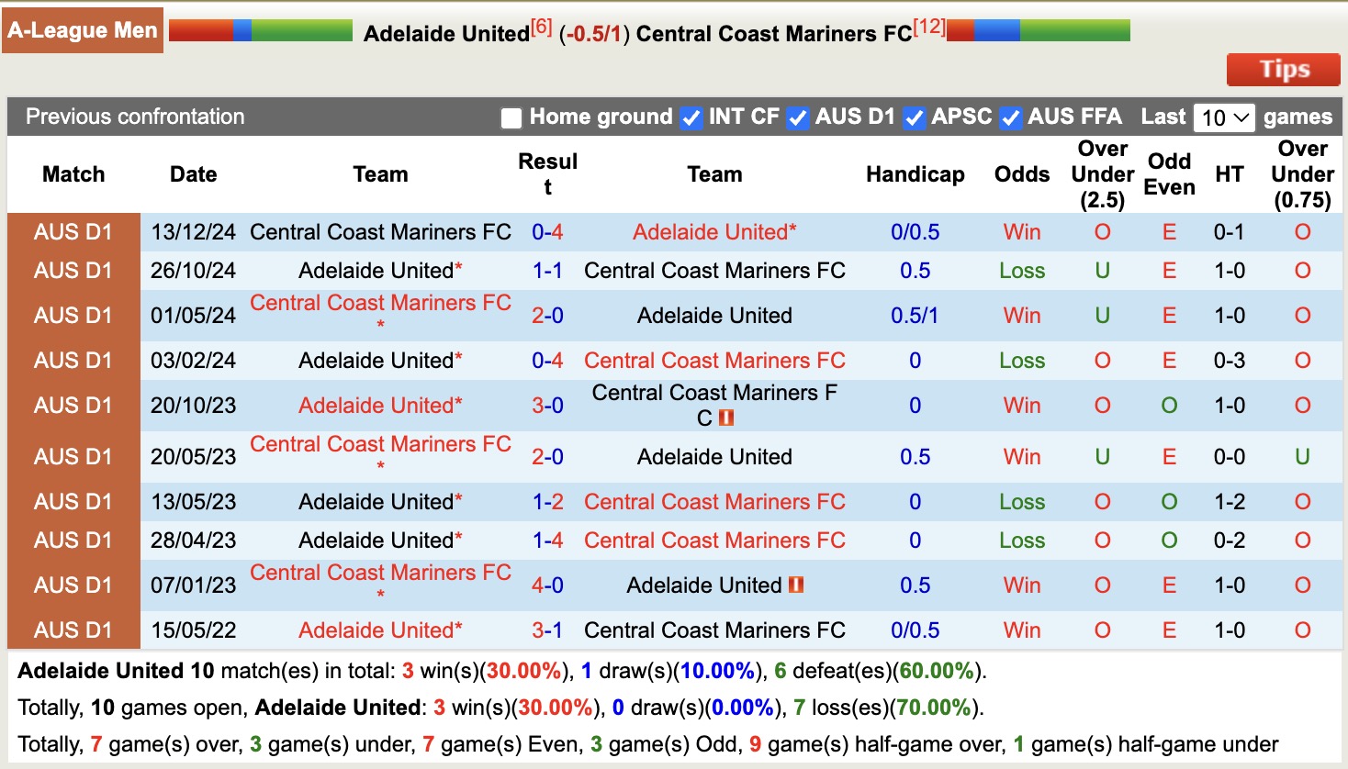Uncheck the APSC filter
Image resolution: width=1348 pixels, height=769 pixels.
pyautogui.click(x=914, y=117)
